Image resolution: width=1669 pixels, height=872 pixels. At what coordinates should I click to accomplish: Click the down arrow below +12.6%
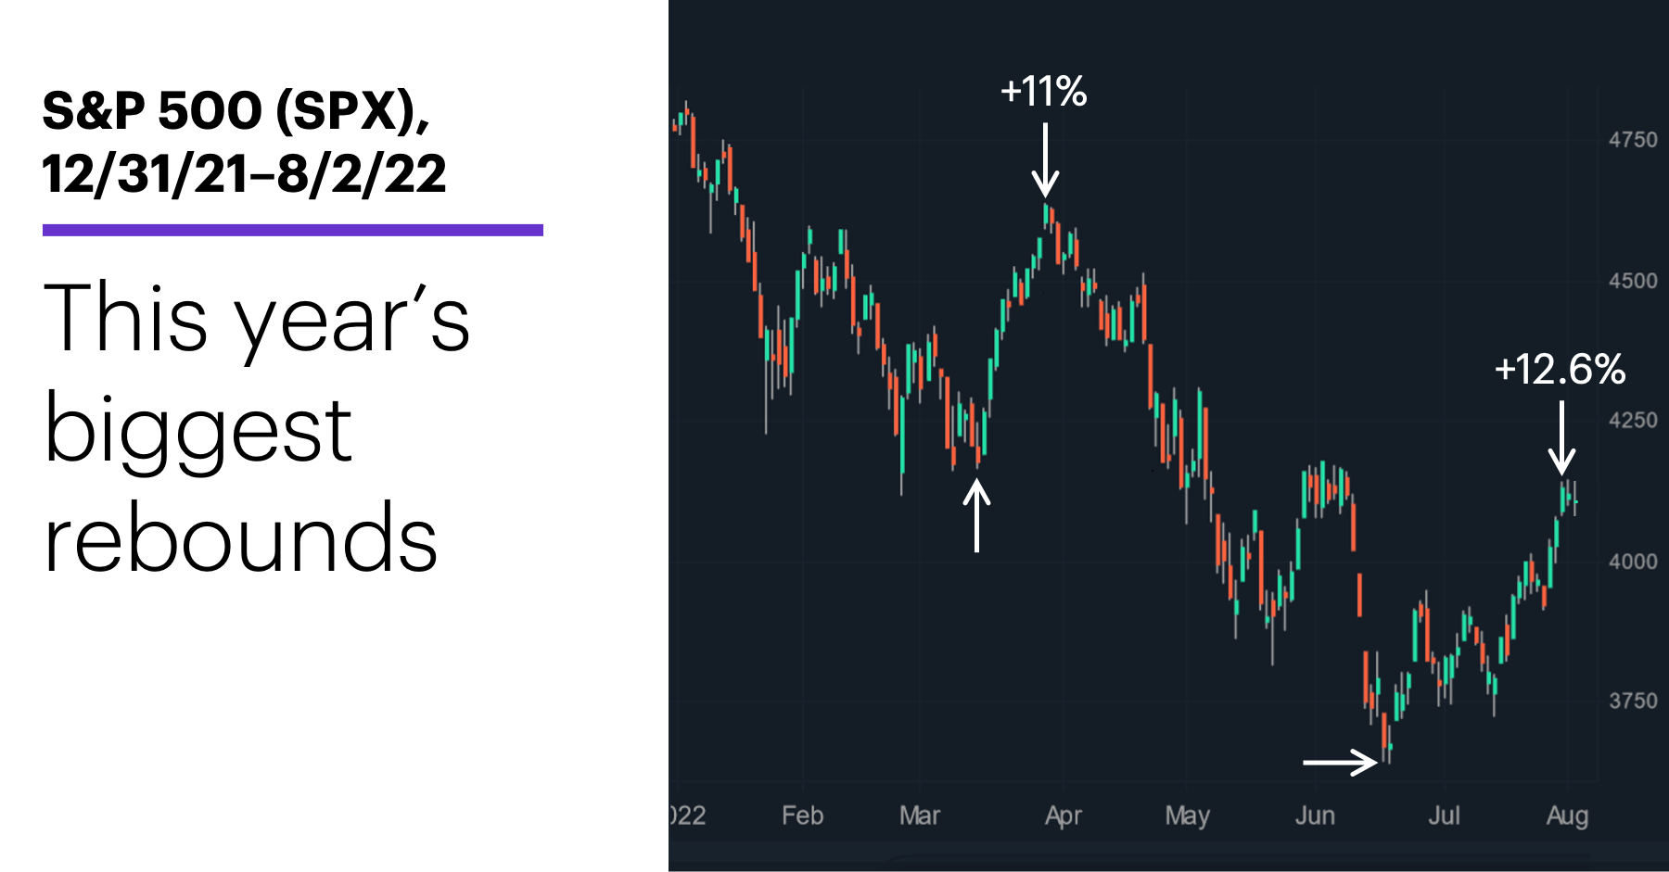(x=1562, y=437)
